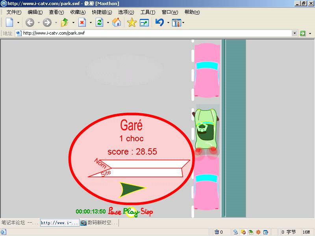Click the red Stop control
Image resolution: width=315 pixels, height=236 pixels.
point(146,212)
